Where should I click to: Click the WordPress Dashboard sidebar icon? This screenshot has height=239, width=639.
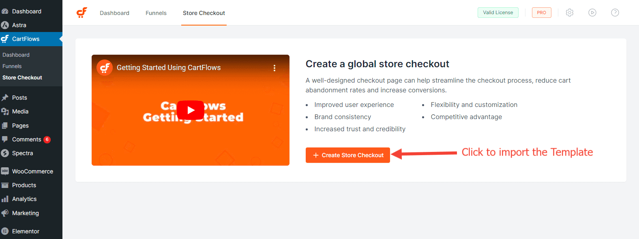click(x=5, y=11)
